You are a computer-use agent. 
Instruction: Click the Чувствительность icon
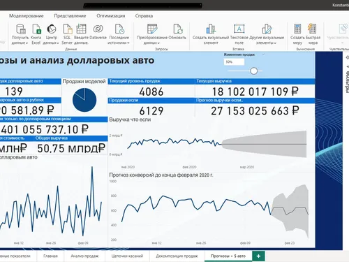tap(343, 29)
